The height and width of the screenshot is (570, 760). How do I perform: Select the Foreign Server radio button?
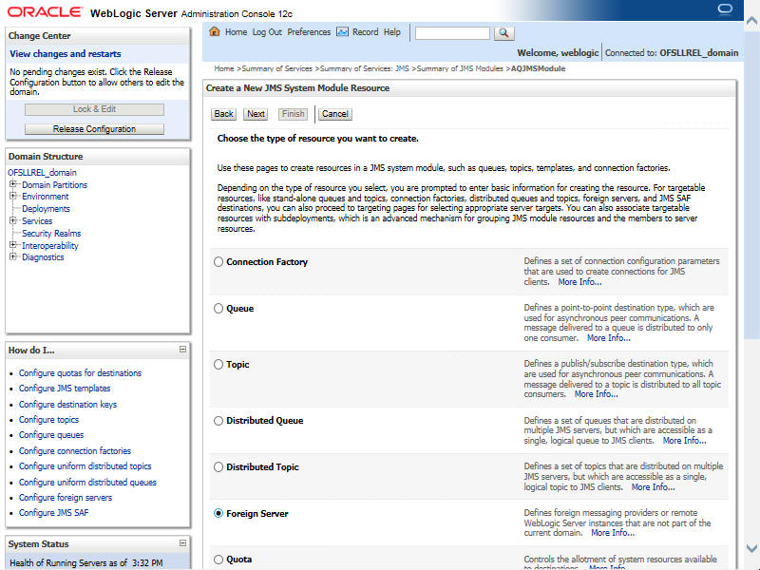pos(218,513)
